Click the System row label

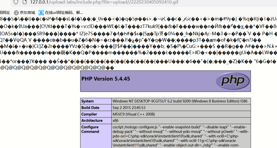[x=88, y=101]
